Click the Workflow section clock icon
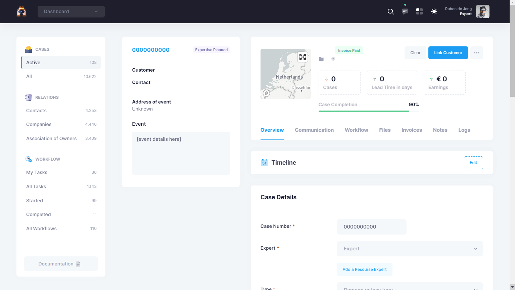This screenshot has height=290, width=515. click(29, 159)
